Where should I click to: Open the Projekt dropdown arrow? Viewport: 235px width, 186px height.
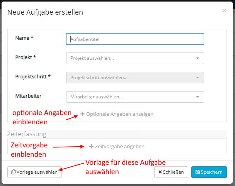tap(197, 58)
